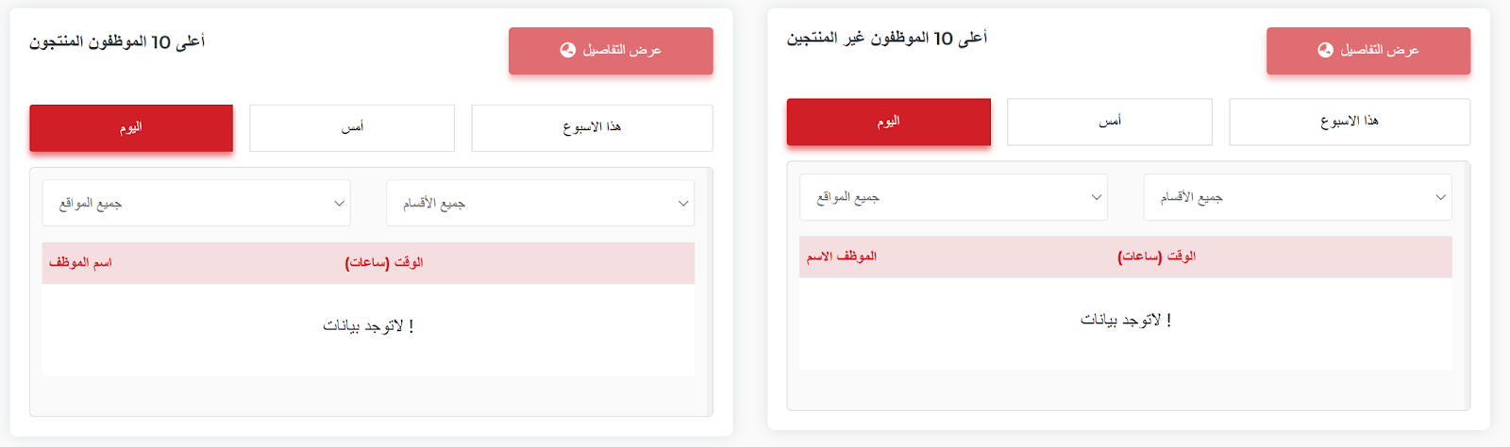
Task: Click اسم الموظف column header
Action: click(x=80, y=262)
